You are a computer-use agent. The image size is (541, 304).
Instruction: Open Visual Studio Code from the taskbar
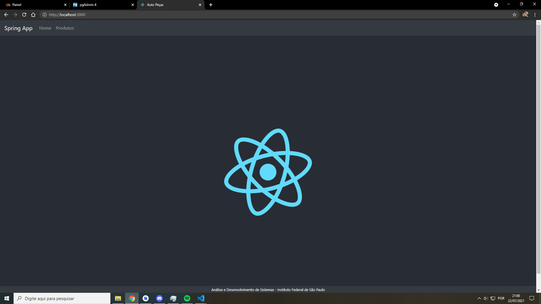(201, 298)
